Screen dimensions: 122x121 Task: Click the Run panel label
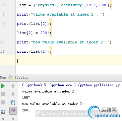point(3,77)
